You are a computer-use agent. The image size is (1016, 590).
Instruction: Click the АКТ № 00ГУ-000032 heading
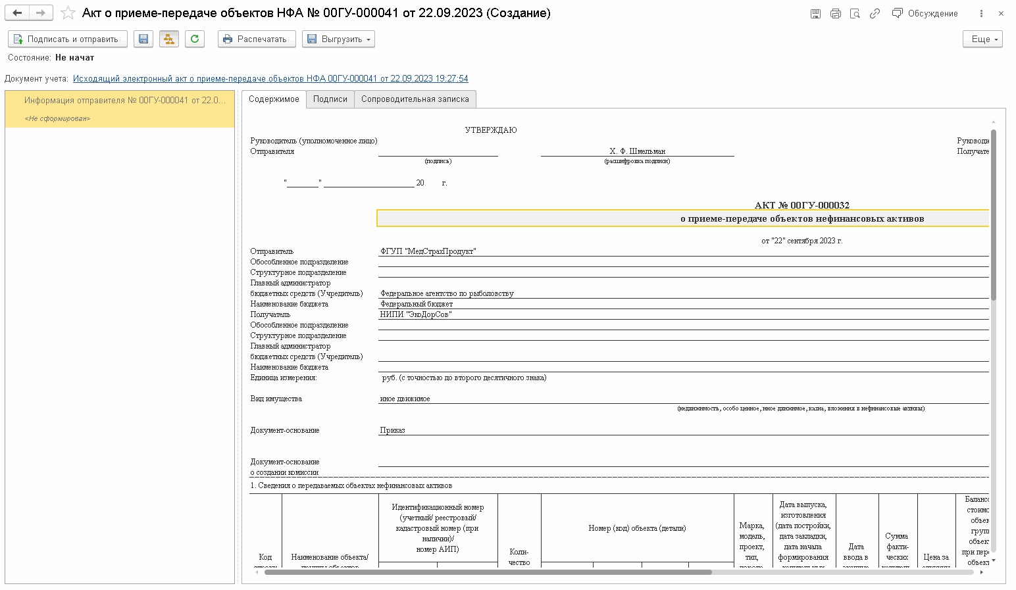(801, 205)
